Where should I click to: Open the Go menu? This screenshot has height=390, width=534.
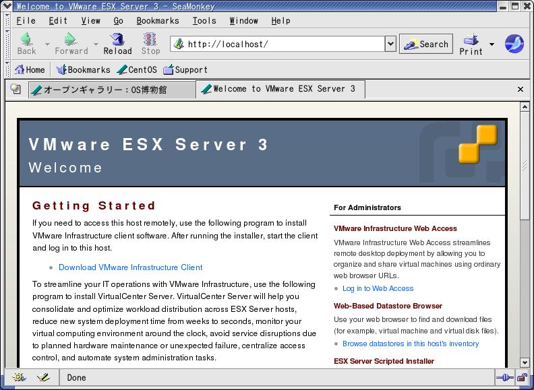click(118, 21)
